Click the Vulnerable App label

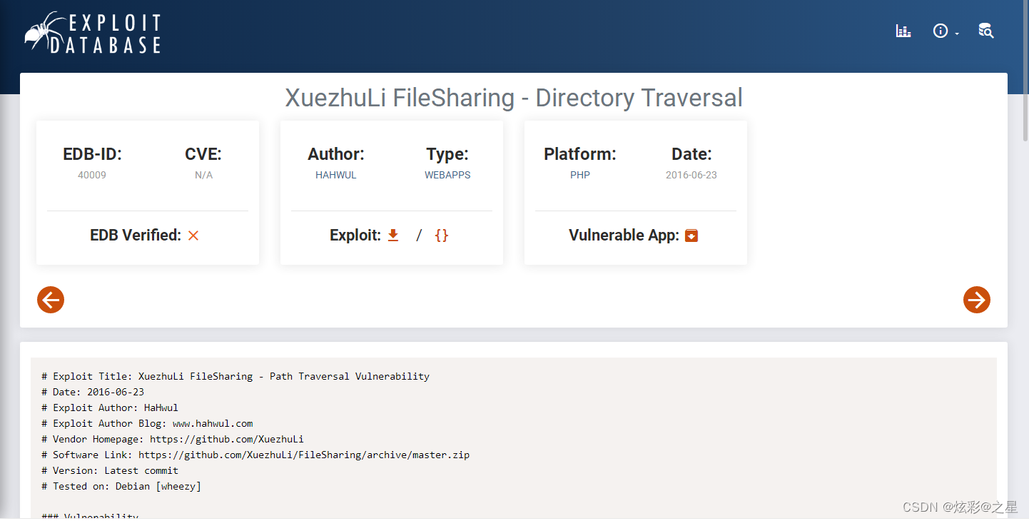pyautogui.click(x=624, y=235)
